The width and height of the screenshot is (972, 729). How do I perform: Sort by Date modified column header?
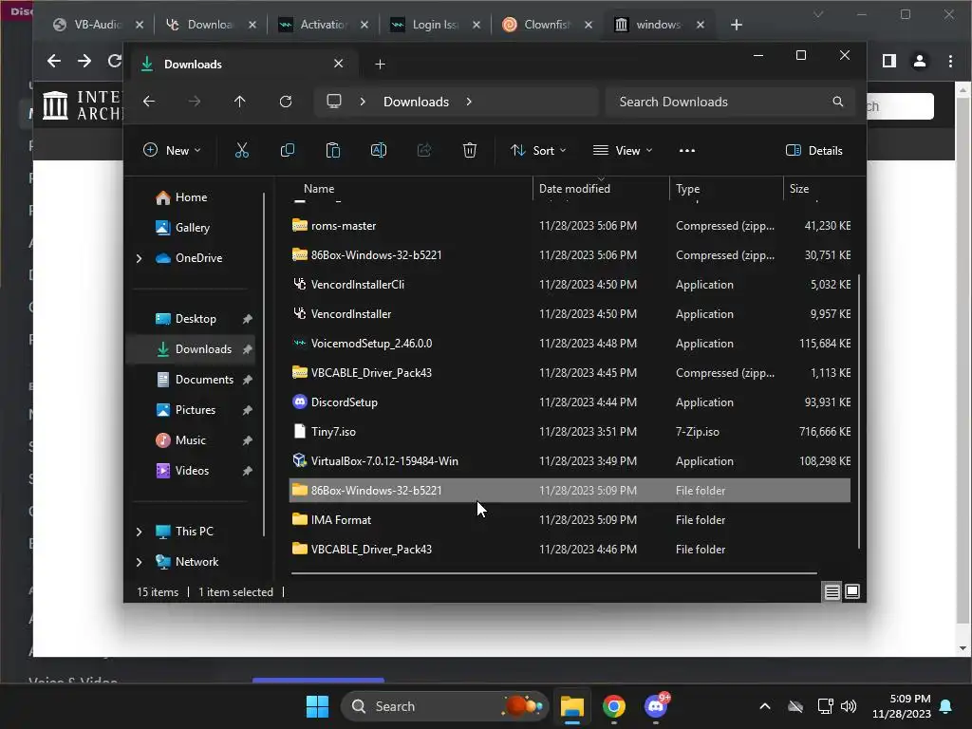coord(574,189)
